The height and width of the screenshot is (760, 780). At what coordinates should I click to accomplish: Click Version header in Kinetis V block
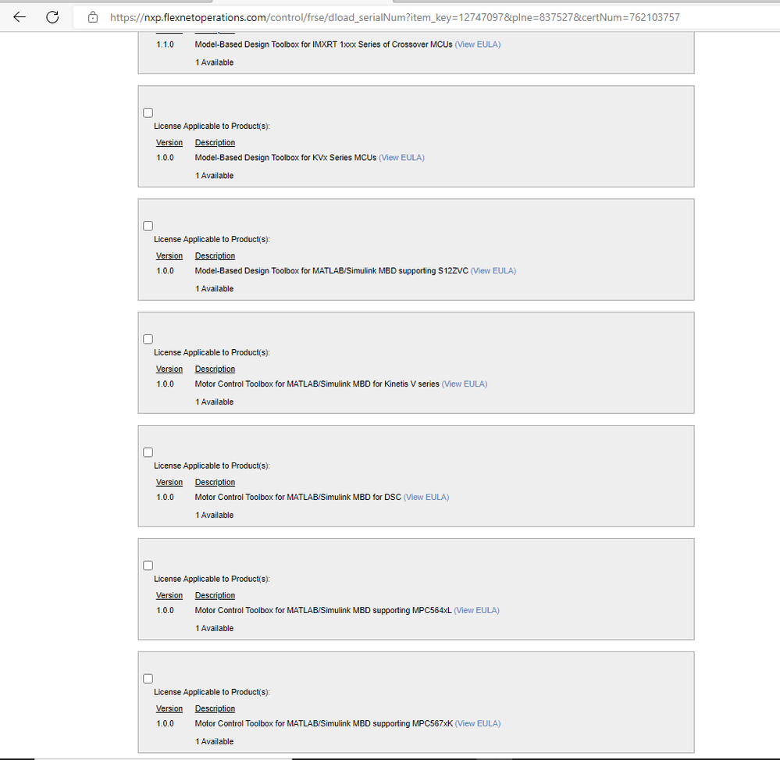(x=169, y=369)
